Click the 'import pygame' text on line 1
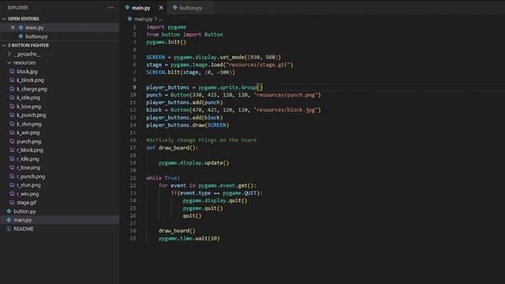505x284 pixels. (166, 27)
